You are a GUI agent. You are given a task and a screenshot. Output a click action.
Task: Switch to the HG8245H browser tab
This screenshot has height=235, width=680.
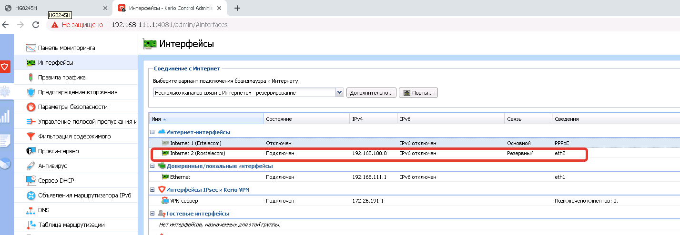[56, 8]
